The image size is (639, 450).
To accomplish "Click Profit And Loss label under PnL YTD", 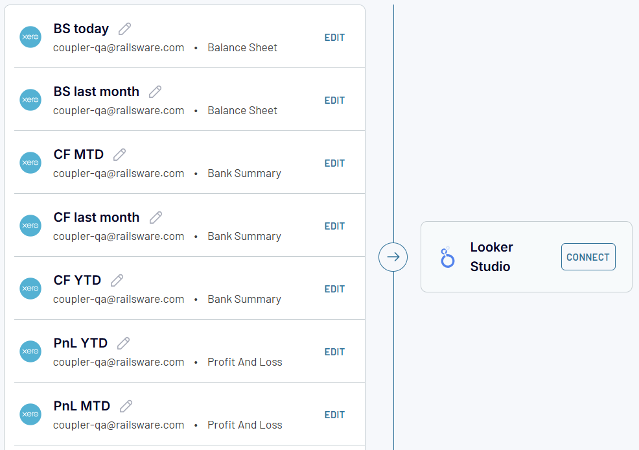I will pos(245,362).
